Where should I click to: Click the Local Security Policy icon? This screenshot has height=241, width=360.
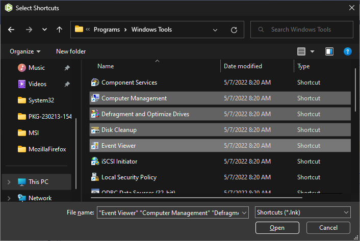95,177
